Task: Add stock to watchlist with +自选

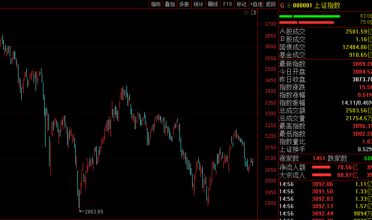Action: click(x=256, y=4)
